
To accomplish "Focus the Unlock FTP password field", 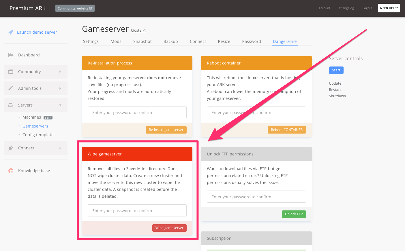I will pyautogui.click(x=256, y=197).
